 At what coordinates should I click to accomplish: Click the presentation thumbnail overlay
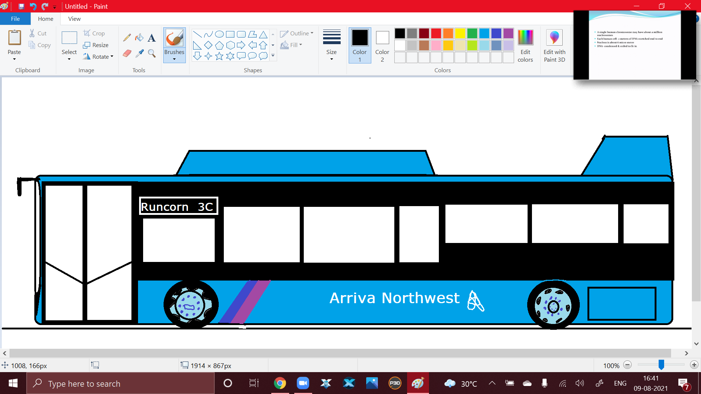click(635, 45)
